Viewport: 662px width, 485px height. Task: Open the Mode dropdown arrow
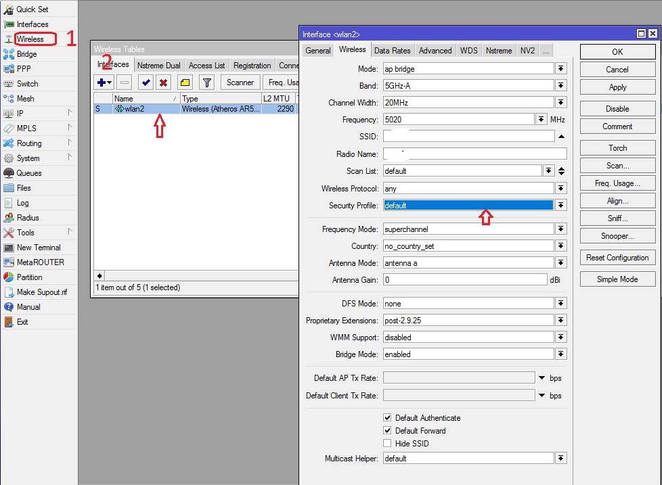(x=560, y=69)
